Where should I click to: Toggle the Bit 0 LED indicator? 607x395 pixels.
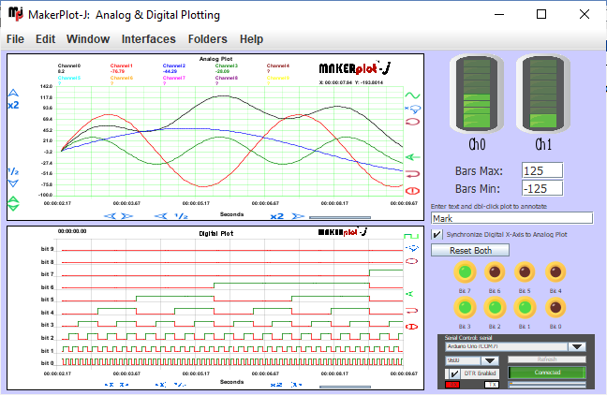tap(555, 308)
